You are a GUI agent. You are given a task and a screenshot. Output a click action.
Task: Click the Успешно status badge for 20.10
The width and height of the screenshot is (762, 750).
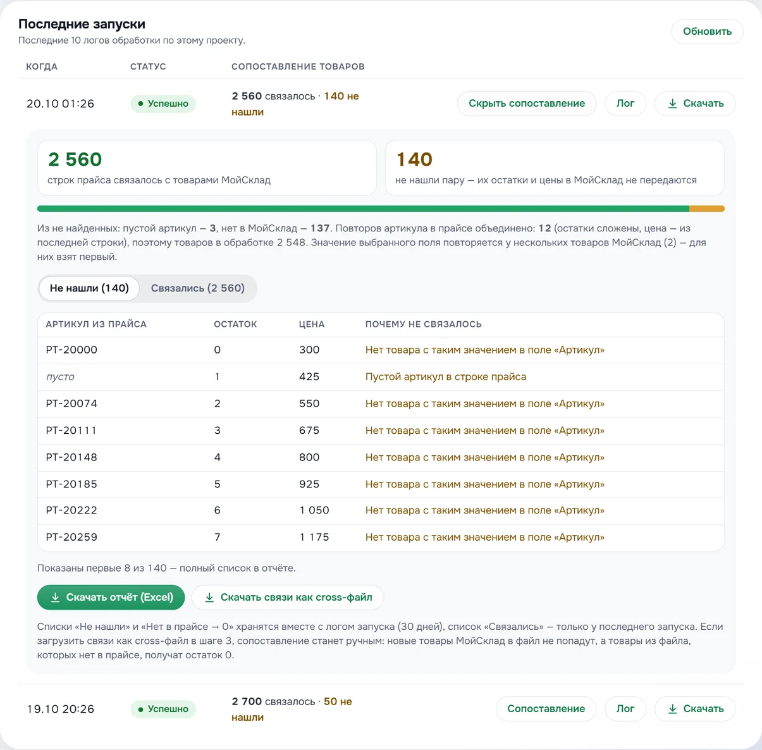163,104
